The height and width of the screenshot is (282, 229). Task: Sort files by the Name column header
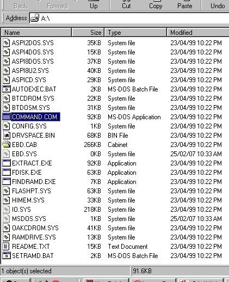click(36, 33)
